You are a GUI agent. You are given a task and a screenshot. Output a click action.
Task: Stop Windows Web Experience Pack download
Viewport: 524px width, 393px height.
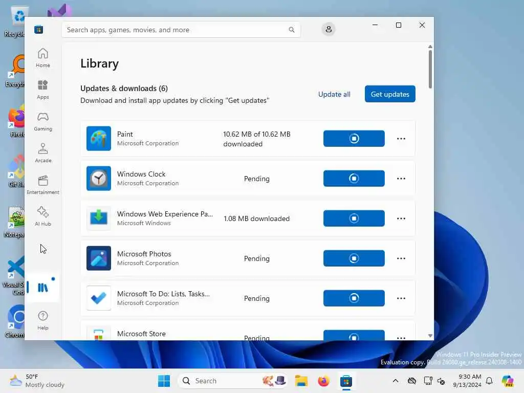(354, 218)
